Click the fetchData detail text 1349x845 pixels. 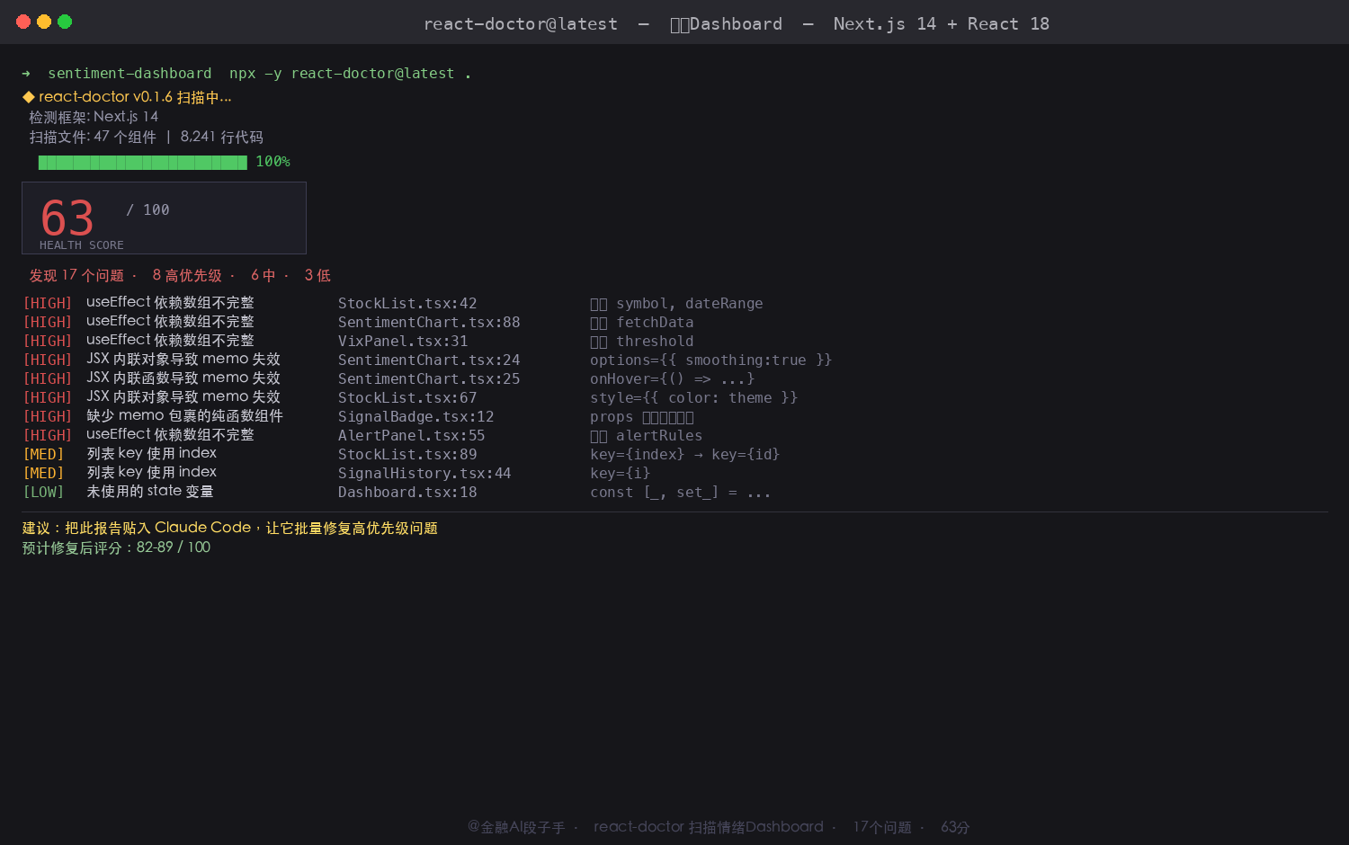pyautogui.click(x=642, y=323)
